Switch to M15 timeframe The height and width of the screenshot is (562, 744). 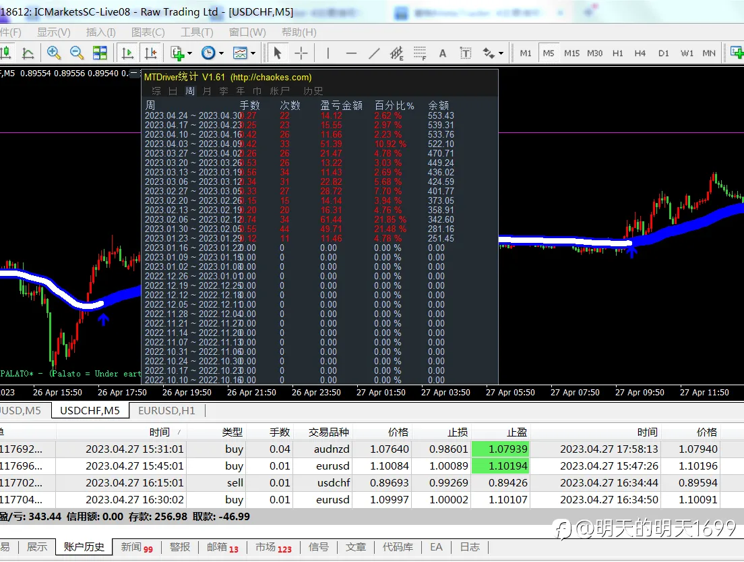(571, 53)
